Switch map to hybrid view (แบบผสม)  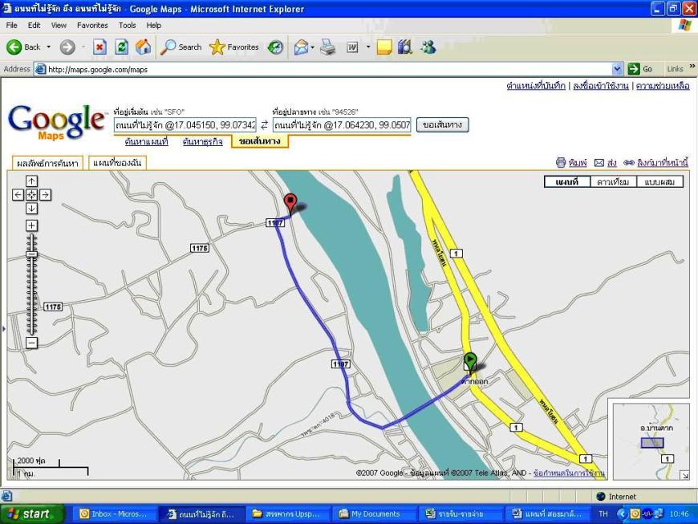tap(661, 182)
